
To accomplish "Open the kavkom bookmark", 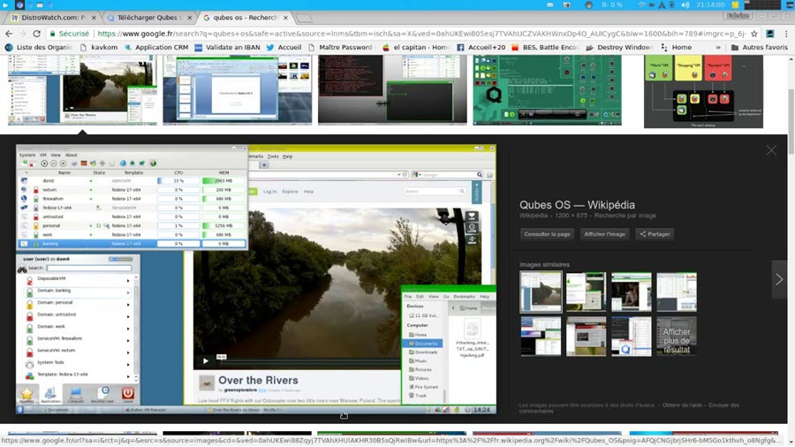I will [99, 47].
